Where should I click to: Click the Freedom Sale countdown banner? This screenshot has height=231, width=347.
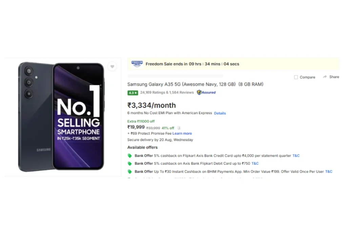point(233,64)
